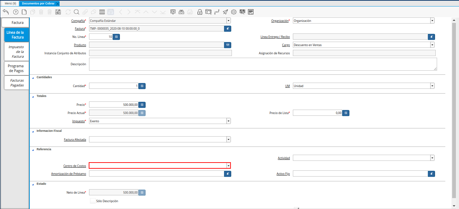Save the record with floppy disk icon
The image size is (459, 209).
pyautogui.click(x=58, y=12)
